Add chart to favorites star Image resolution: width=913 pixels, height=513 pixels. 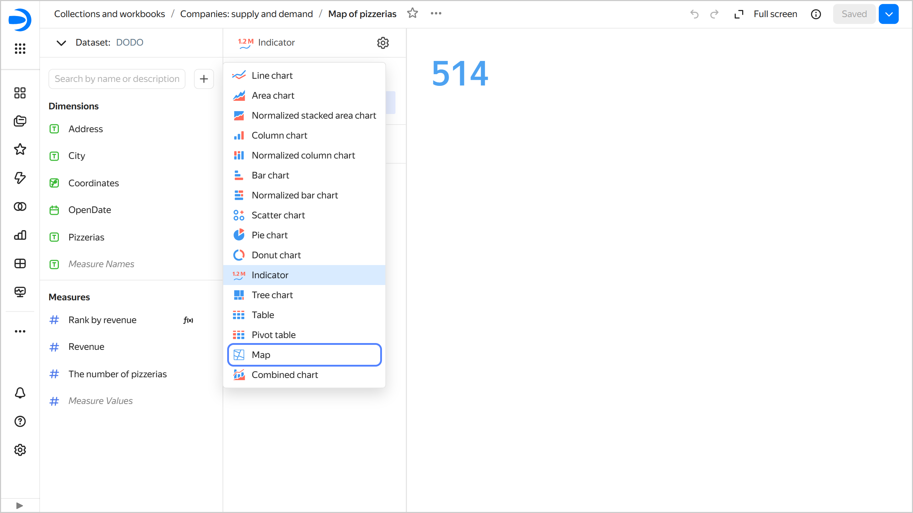[x=412, y=14]
